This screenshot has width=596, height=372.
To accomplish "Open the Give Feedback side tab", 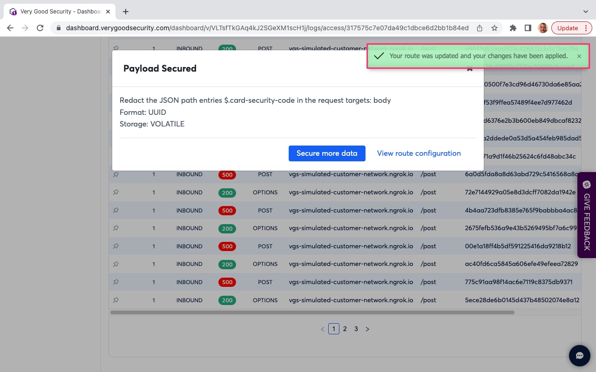I will coord(587,215).
